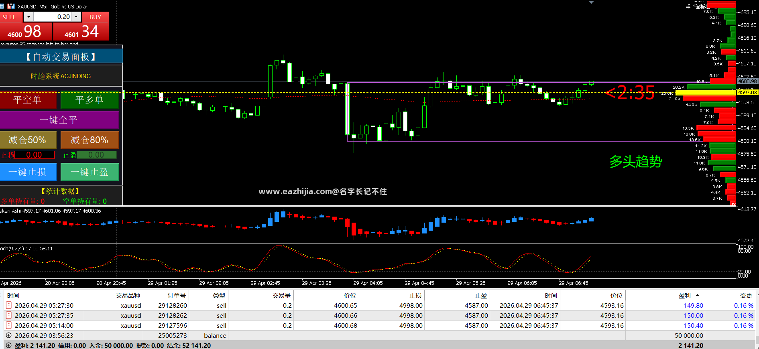Click the 止损 value field showing 0.00
The width and height of the screenshot is (759, 349).
click(35, 155)
